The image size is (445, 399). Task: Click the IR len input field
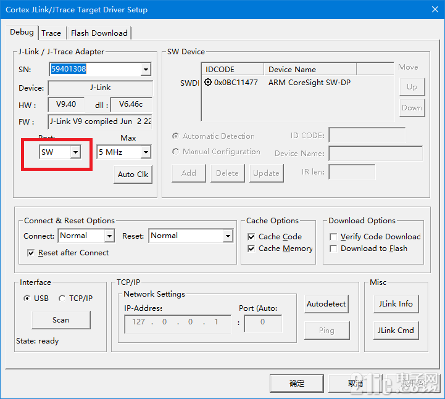point(352,172)
